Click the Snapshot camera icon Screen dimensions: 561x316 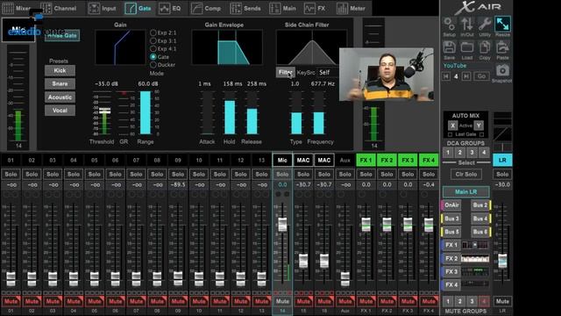point(502,70)
